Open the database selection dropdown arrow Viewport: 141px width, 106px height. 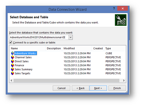[x=71, y=37]
